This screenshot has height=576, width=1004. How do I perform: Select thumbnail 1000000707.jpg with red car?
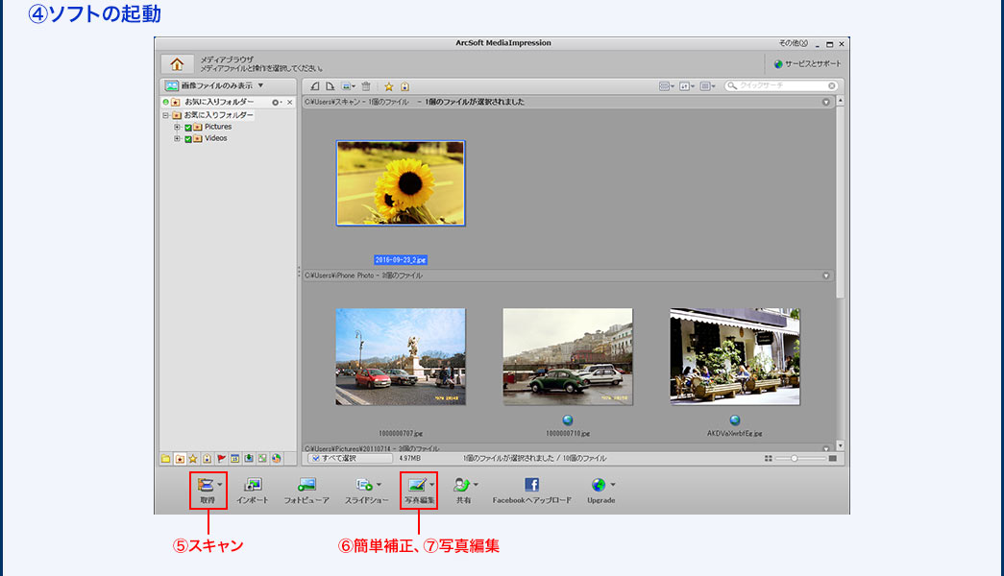tap(401, 356)
